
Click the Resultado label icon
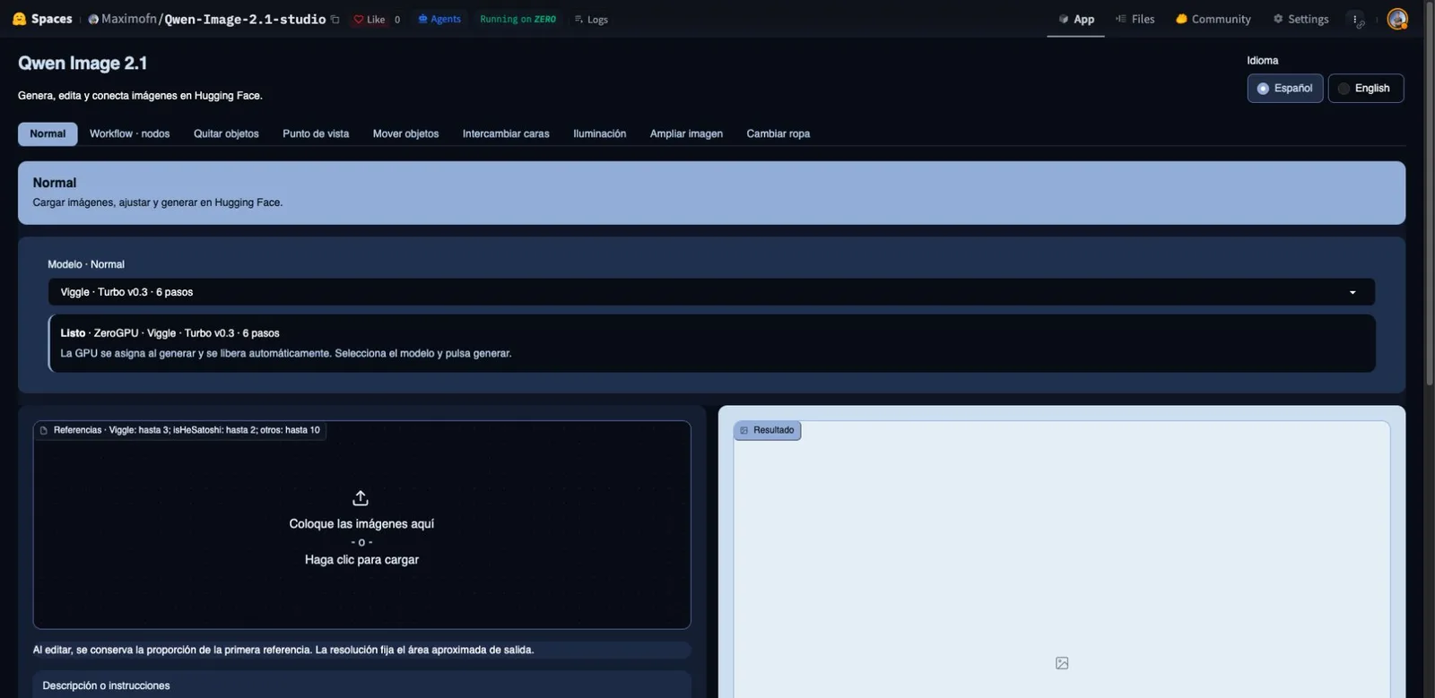coord(744,430)
